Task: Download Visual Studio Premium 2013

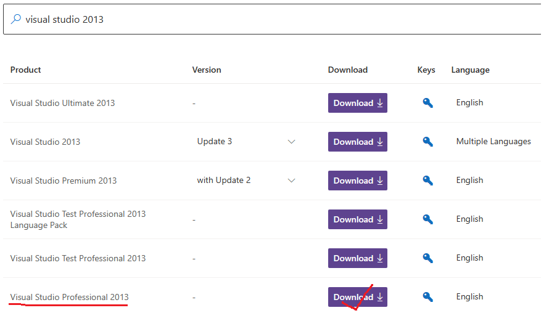Action: 358,181
